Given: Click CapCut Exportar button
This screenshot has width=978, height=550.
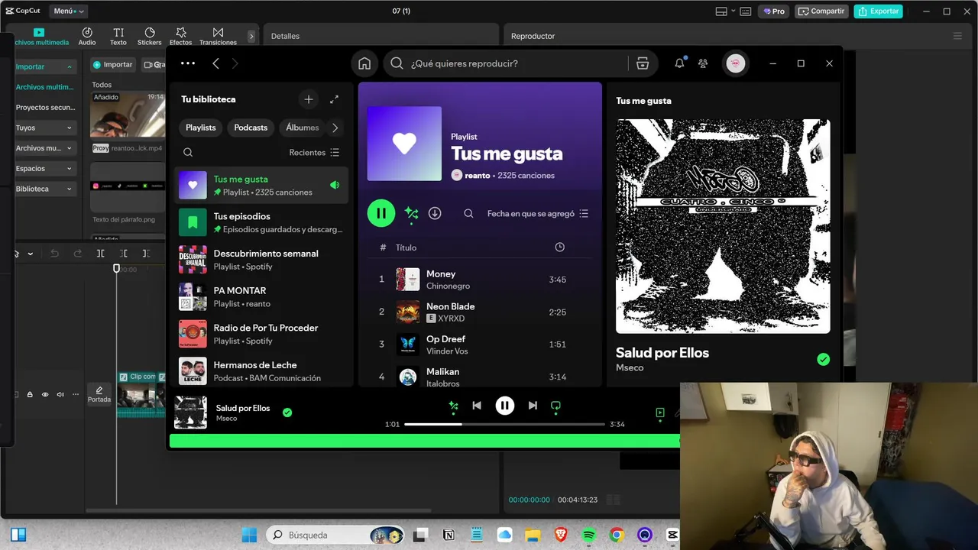Looking at the screenshot, I should tap(878, 11).
